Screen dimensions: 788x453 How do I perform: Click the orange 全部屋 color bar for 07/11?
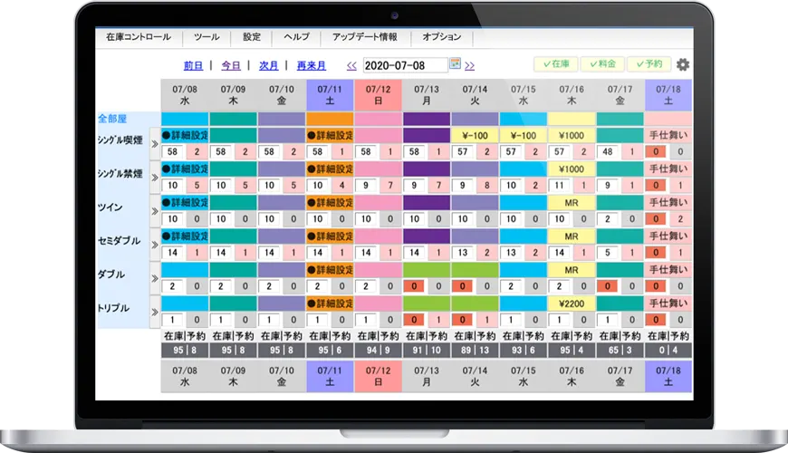[x=330, y=120]
